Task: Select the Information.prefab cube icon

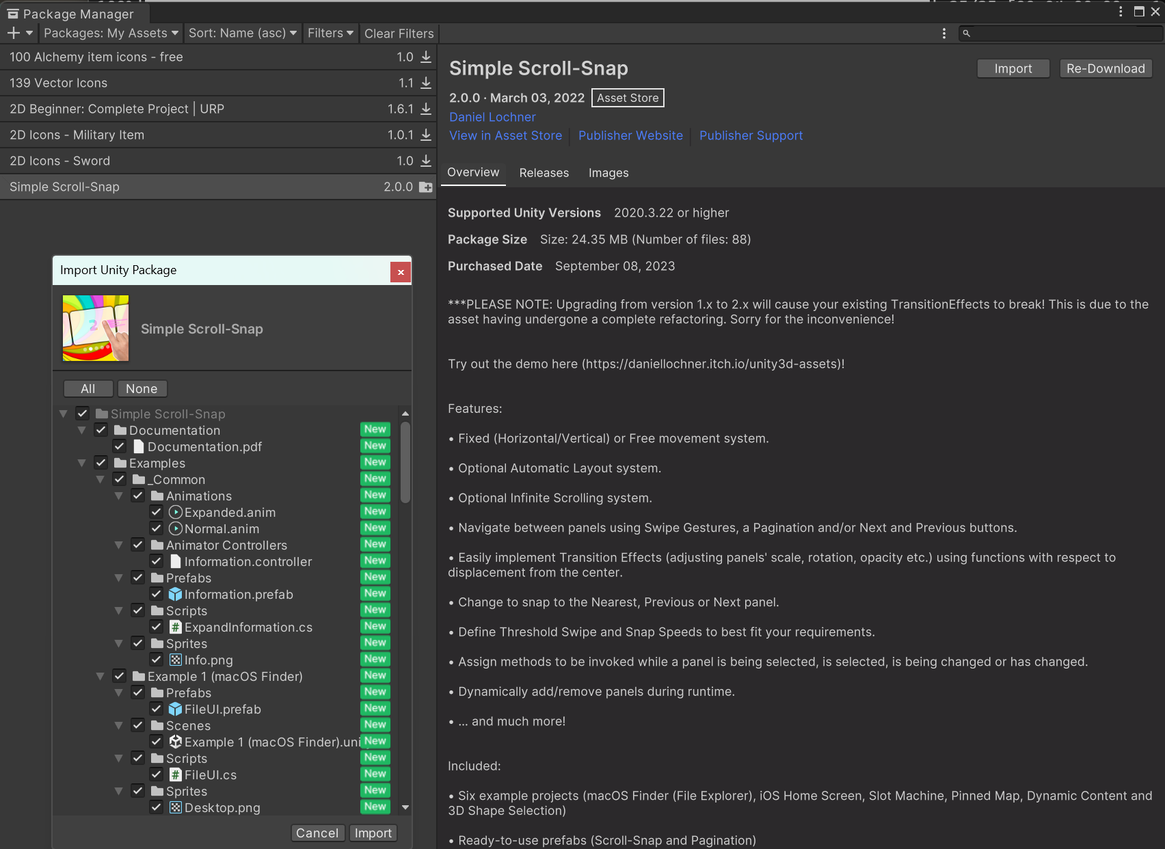Action: (x=176, y=594)
